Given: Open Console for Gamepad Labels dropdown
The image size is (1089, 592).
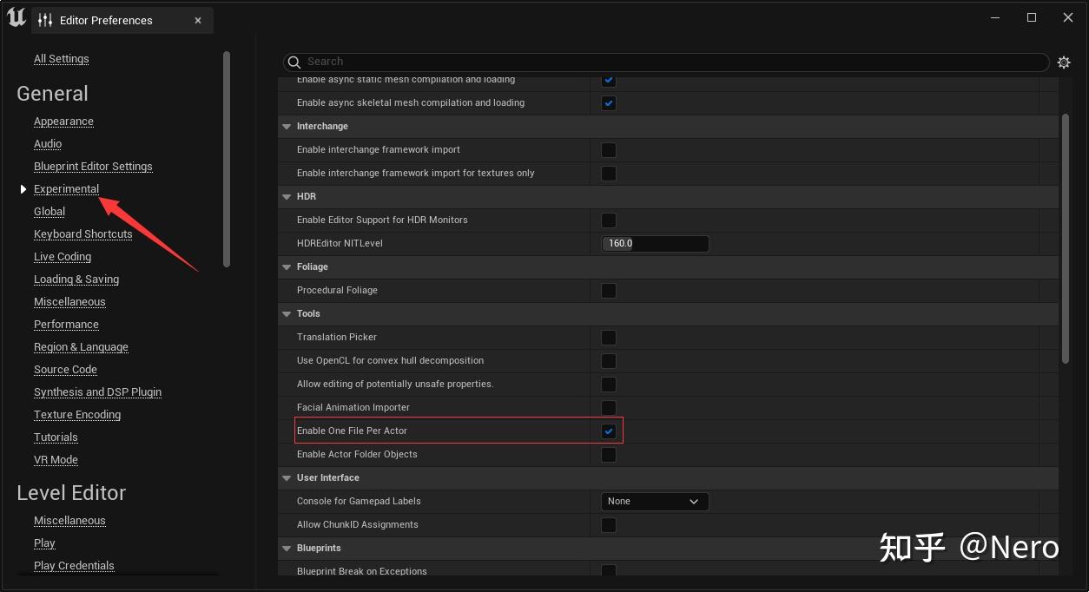Looking at the screenshot, I should tap(655, 502).
